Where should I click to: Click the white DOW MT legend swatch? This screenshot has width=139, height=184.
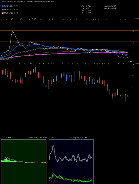coord(3,10)
